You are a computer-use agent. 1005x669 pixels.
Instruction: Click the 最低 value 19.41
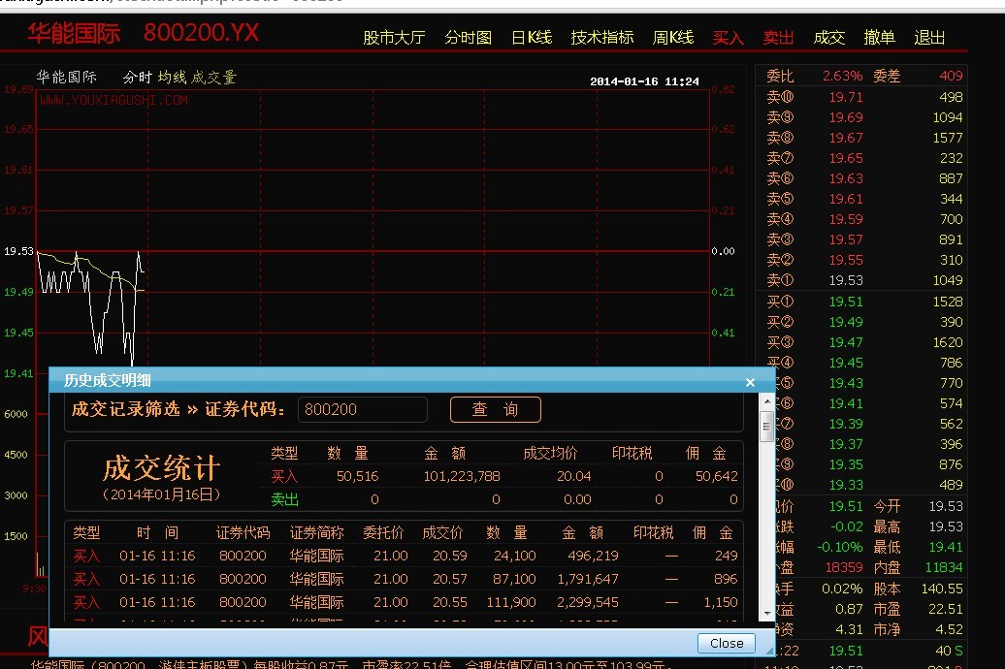coord(946,547)
